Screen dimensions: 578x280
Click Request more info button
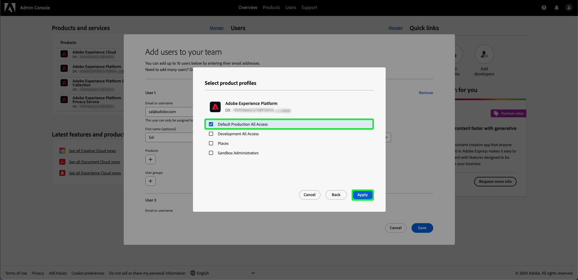click(495, 182)
